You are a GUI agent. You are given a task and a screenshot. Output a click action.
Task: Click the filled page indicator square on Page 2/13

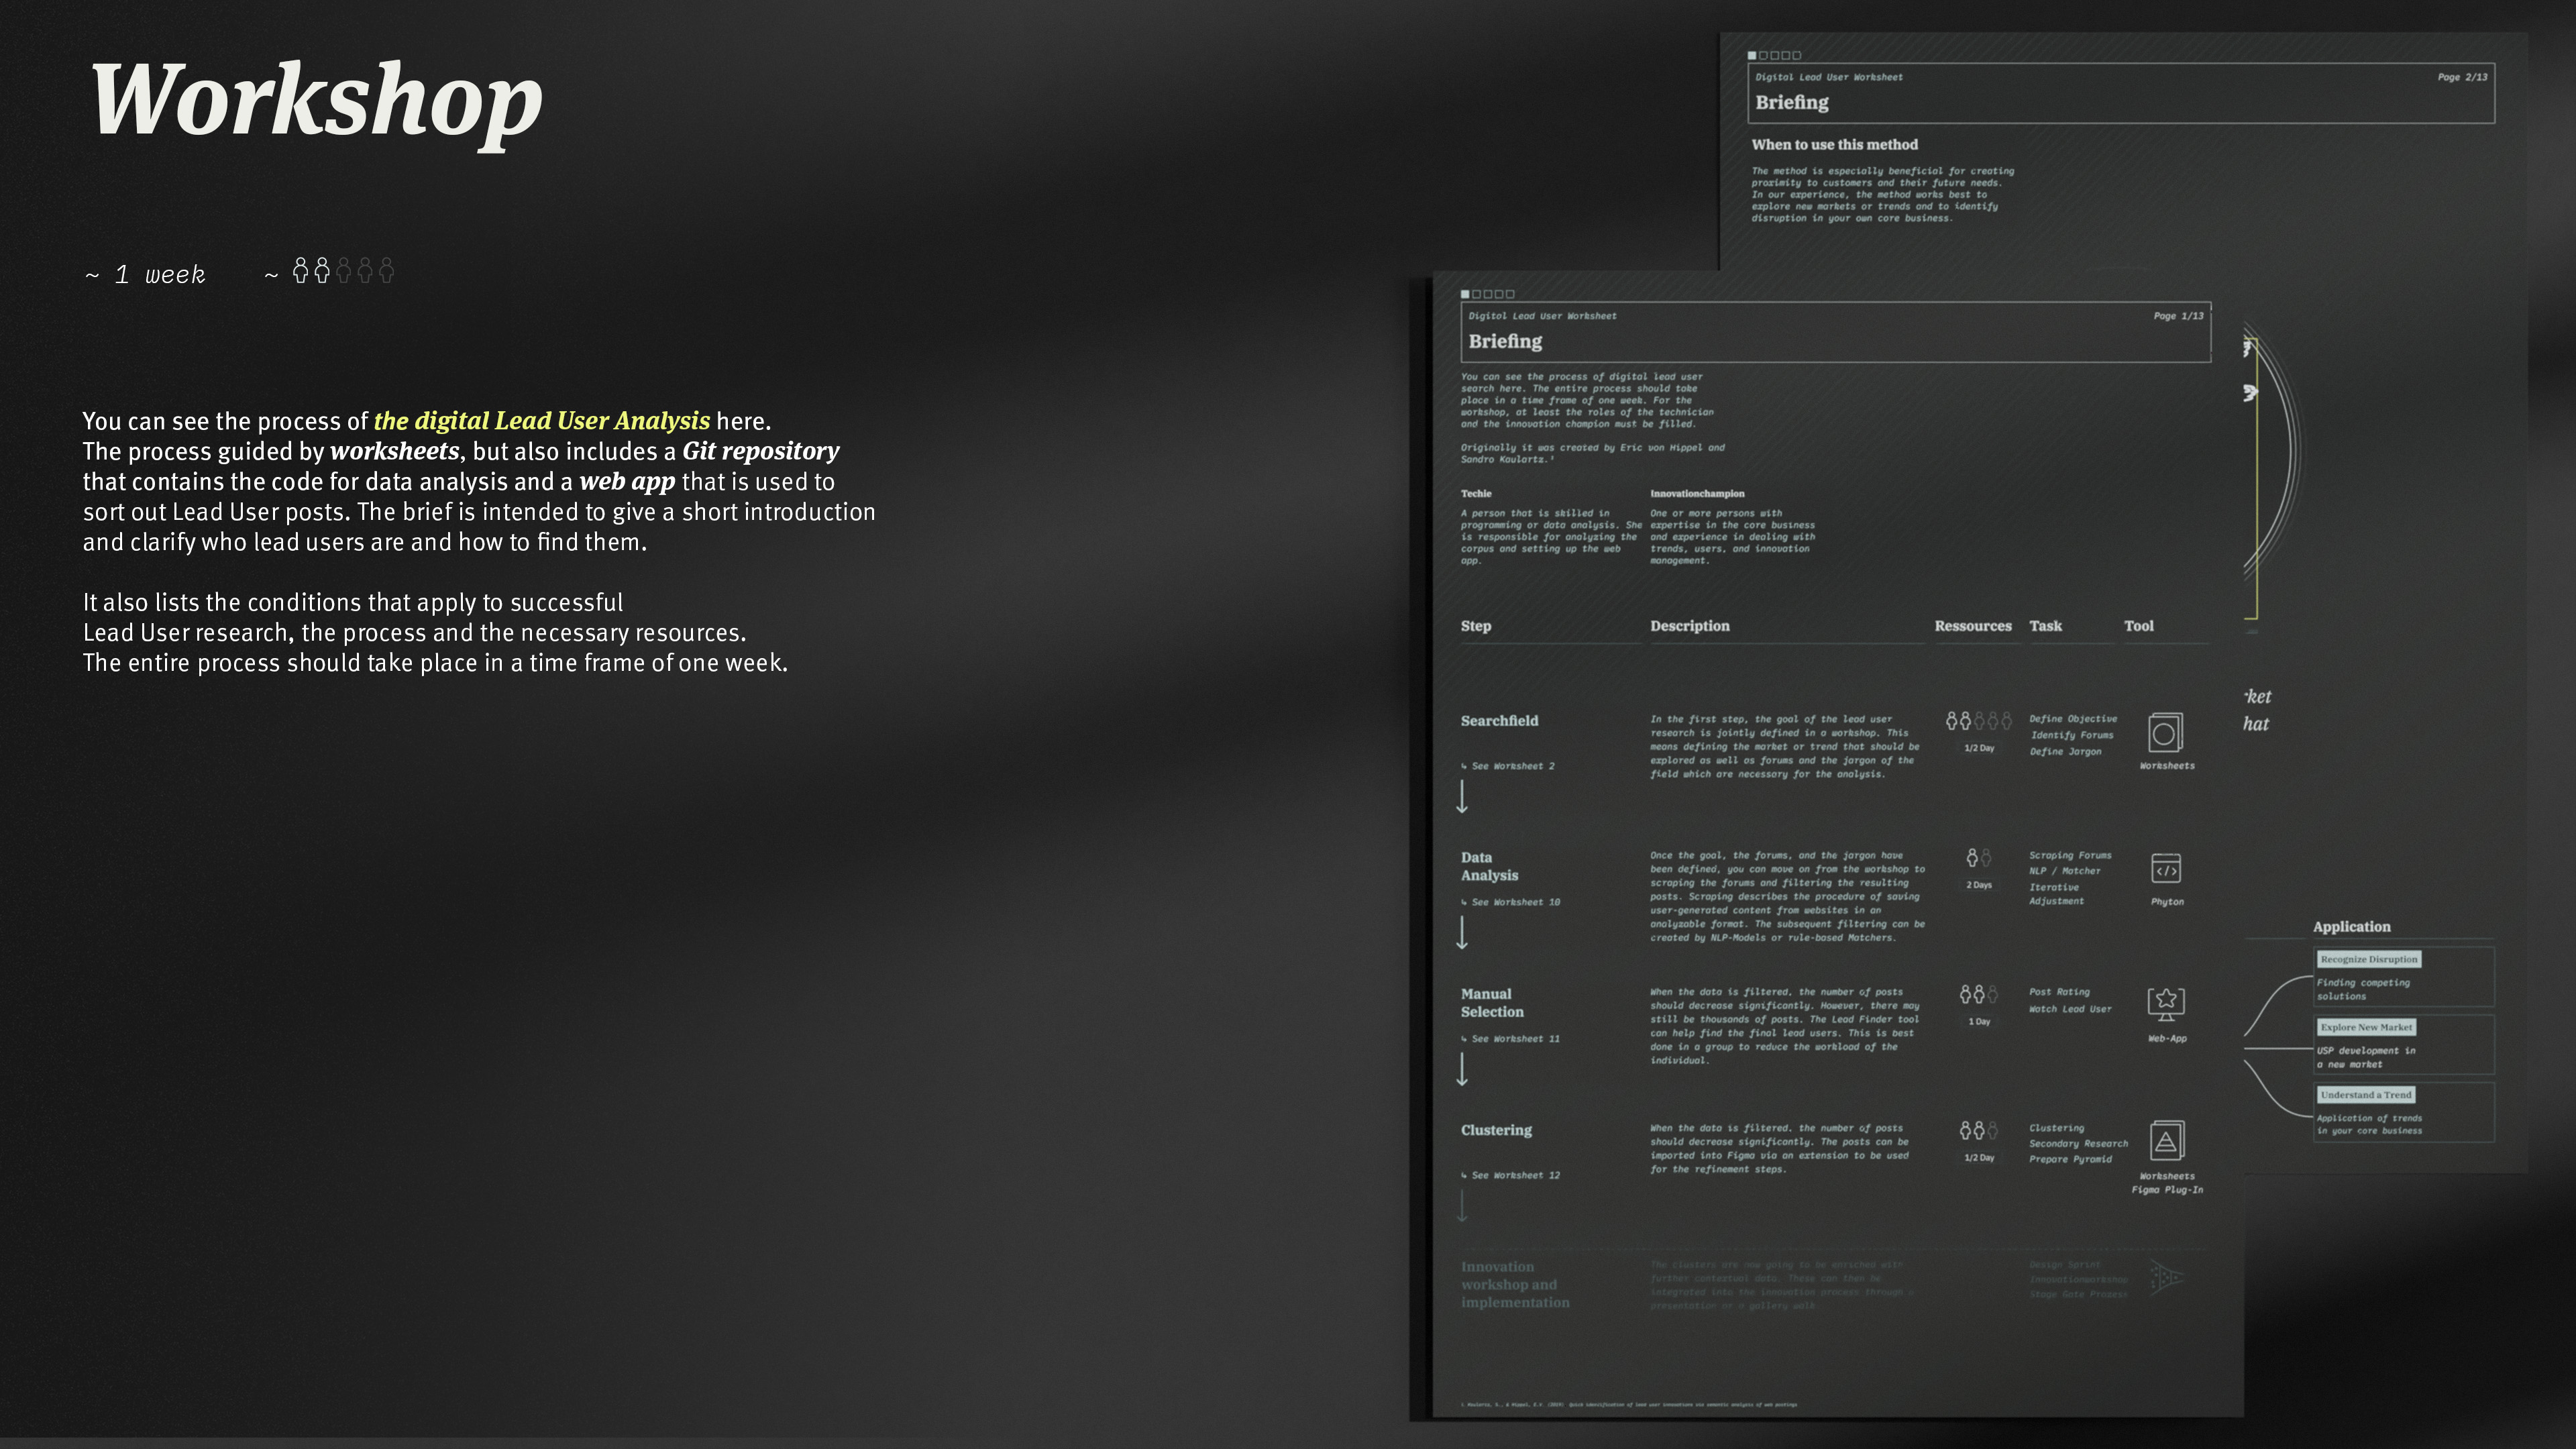pos(1752,56)
